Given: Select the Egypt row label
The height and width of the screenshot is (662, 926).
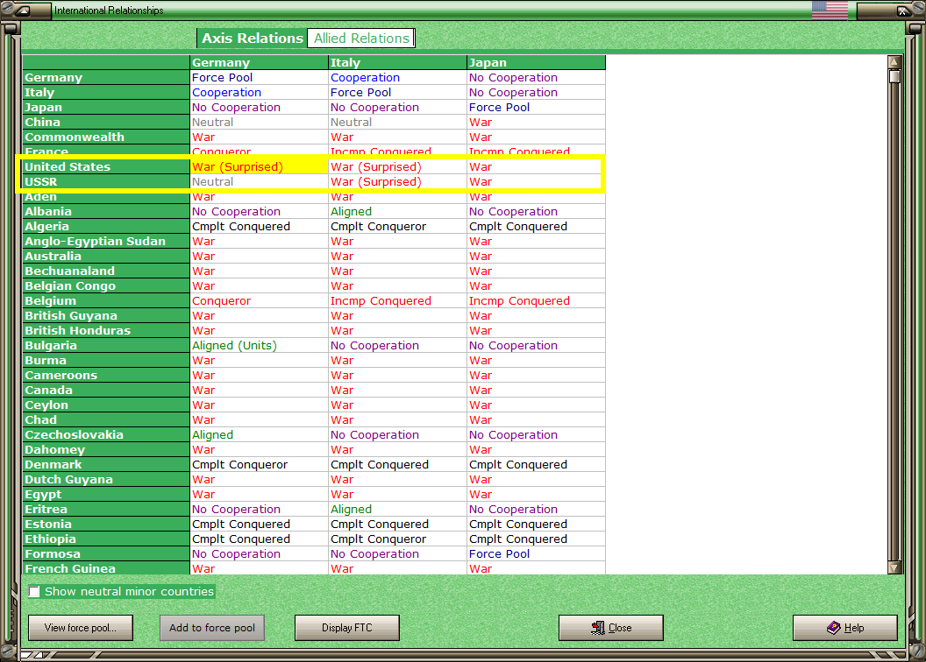Looking at the screenshot, I should (106, 494).
